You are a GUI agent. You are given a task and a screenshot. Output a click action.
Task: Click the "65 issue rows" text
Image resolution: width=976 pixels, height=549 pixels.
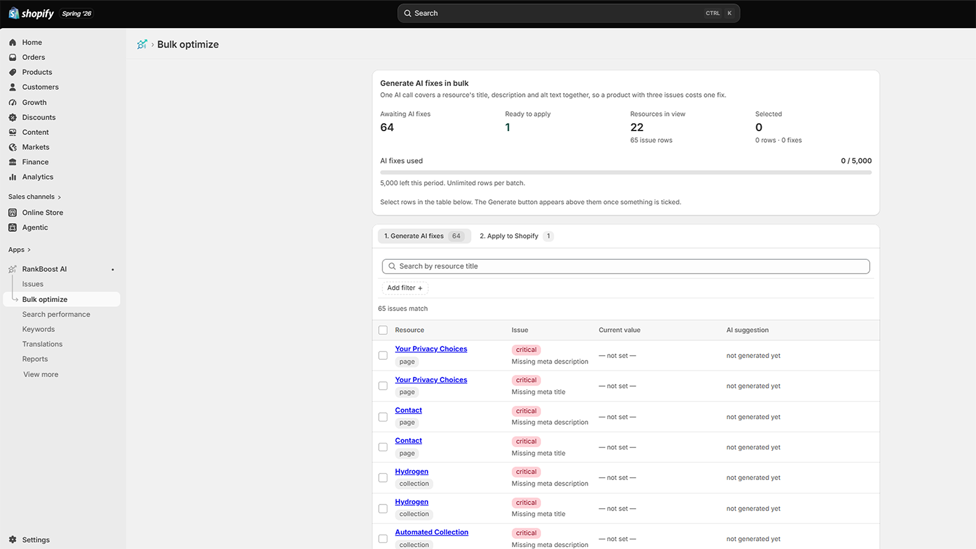(651, 140)
